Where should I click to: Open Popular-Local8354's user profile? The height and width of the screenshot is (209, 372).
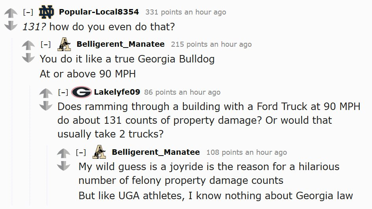[x=99, y=12]
